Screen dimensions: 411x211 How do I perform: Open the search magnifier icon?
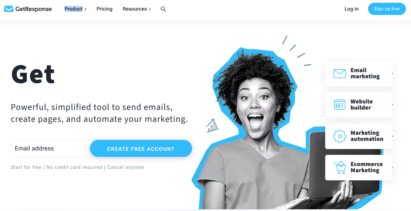[x=163, y=9]
